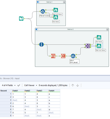Select the Summarize sigma tool
Screen dimensions: 110x119
point(63,56)
